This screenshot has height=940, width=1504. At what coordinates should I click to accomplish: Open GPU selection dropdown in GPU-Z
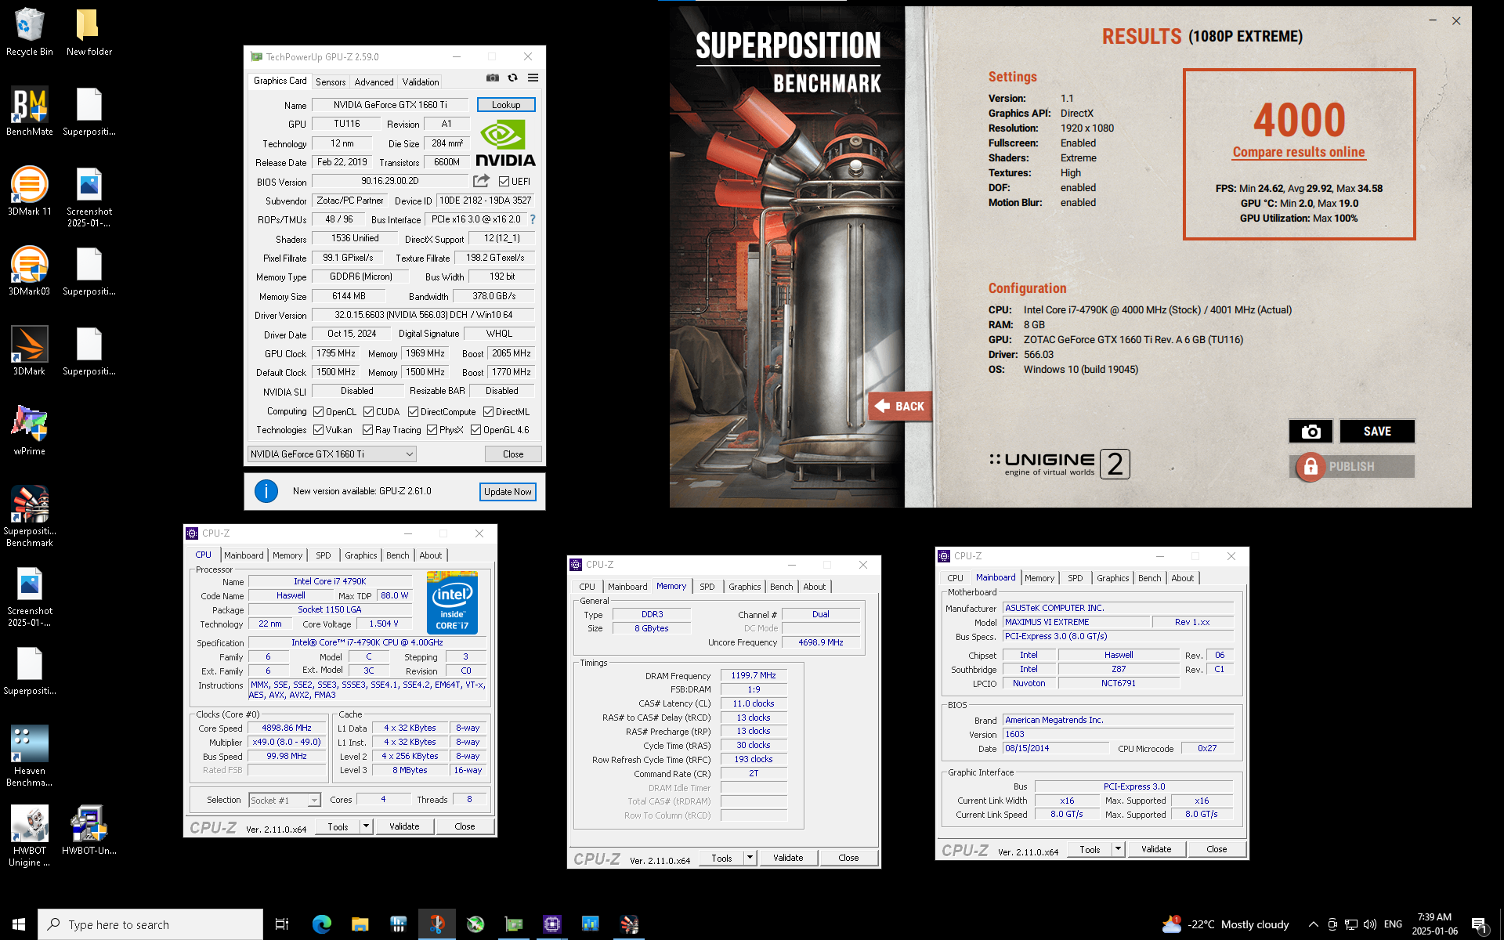pyautogui.click(x=332, y=454)
